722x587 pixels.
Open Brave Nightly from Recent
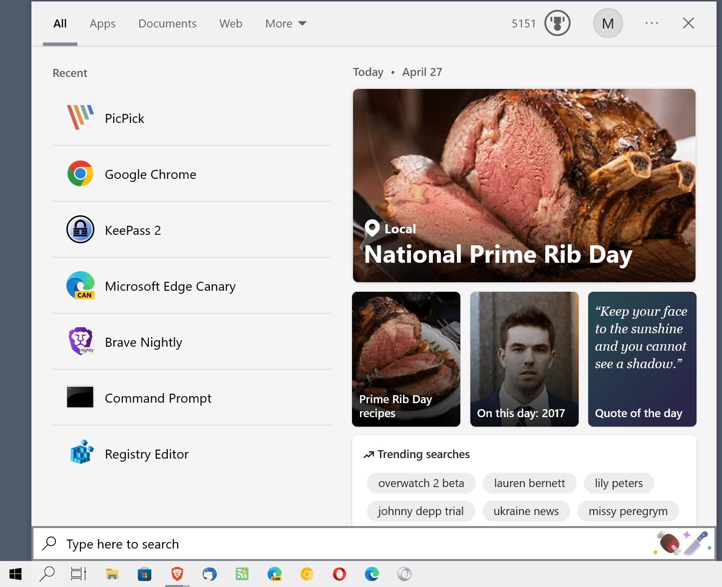(x=192, y=342)
